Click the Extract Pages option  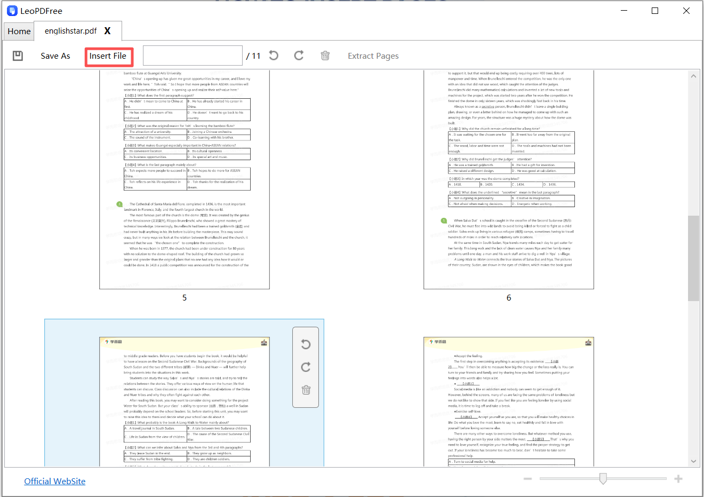373,56
